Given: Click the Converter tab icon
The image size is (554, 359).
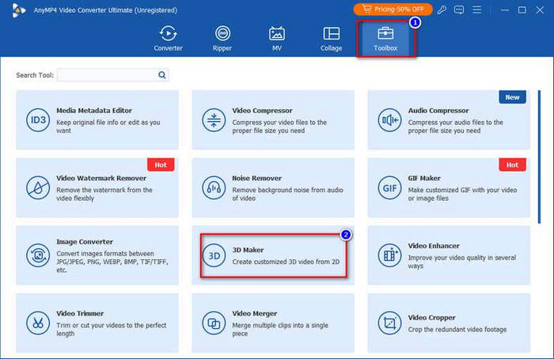Looking at the screenshot, I should 168,33.
